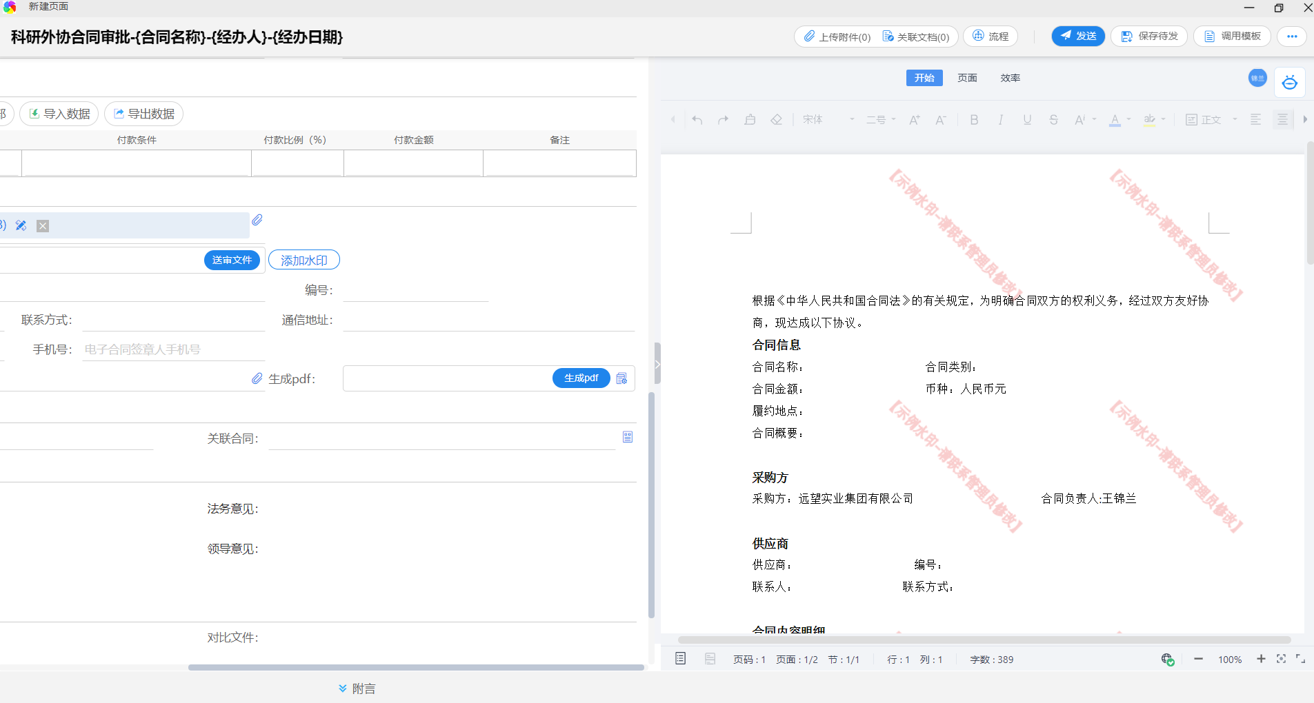Apply yellow text highlight swatch
Image resolution: width=1314 pixels, height=703 pixels.
coord(1149,120)
